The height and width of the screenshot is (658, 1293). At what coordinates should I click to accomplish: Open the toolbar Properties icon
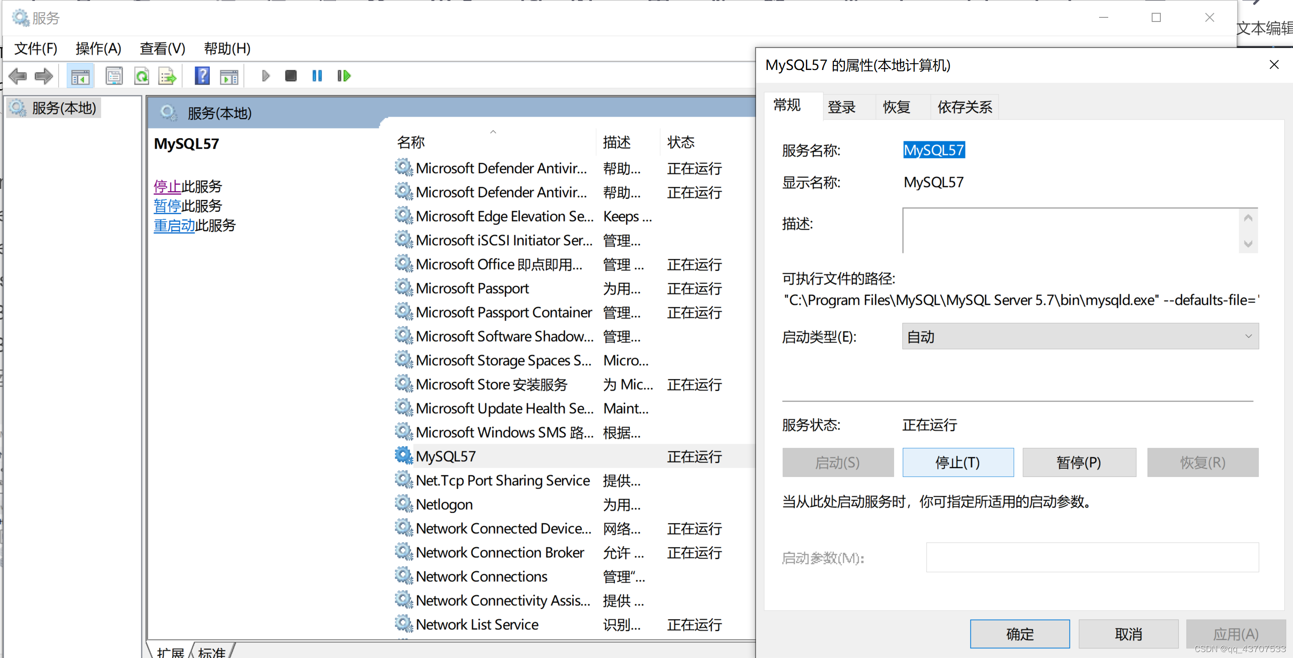coord(114,76)
